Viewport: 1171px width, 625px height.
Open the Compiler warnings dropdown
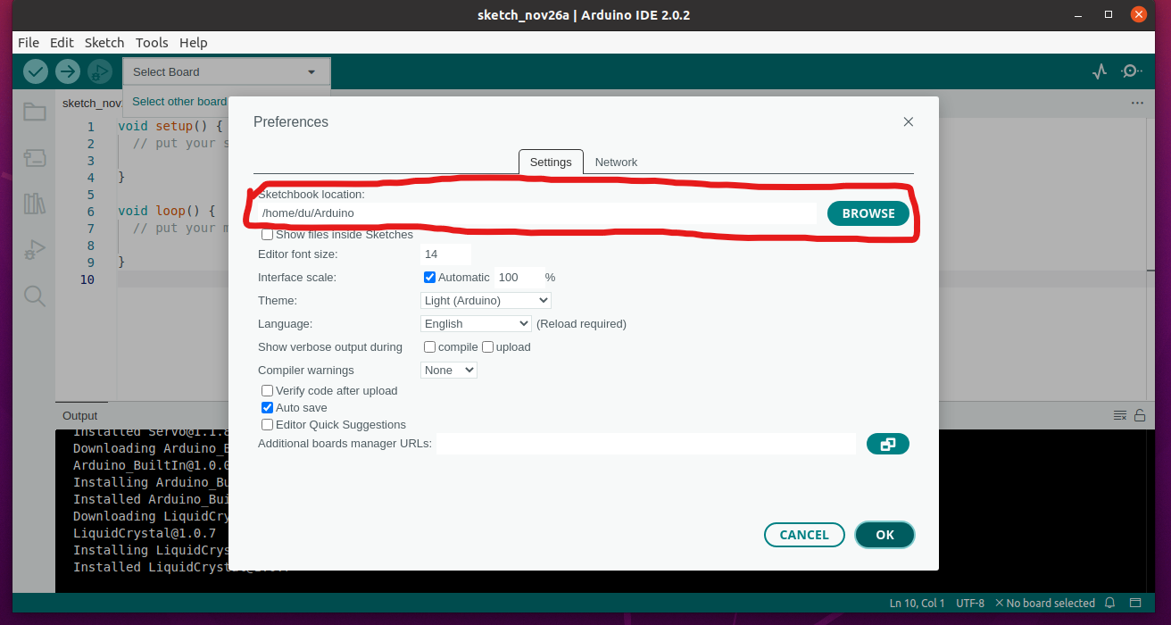pyautogui.click(x=449, y=371)
